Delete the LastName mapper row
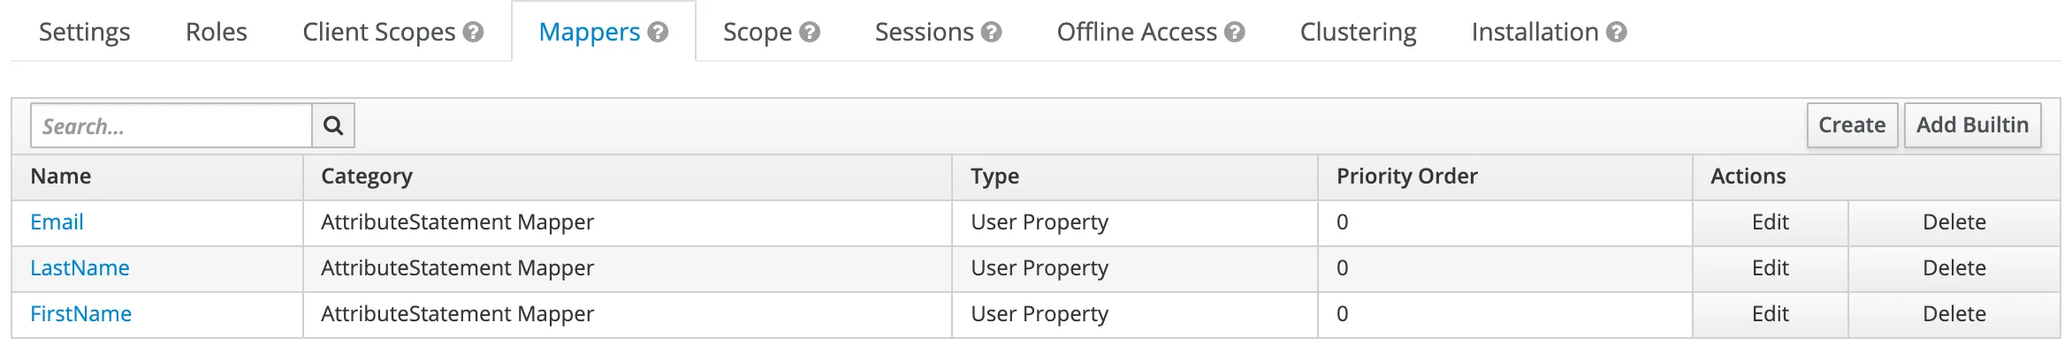The height and width of the screenshot is (353, 2072). 1954,268
